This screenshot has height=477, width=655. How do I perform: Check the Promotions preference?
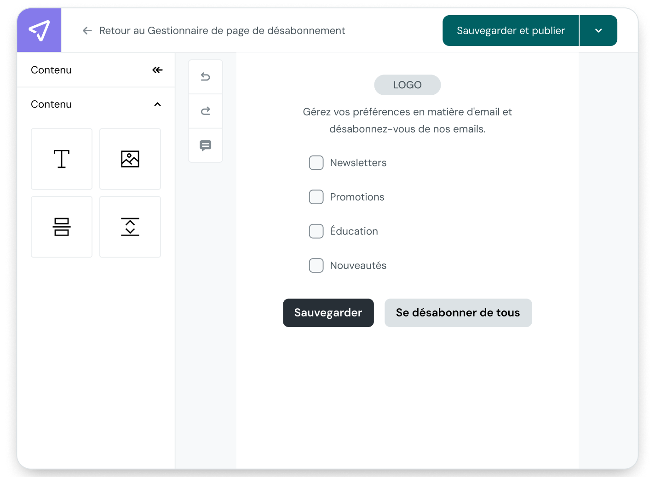316,197
